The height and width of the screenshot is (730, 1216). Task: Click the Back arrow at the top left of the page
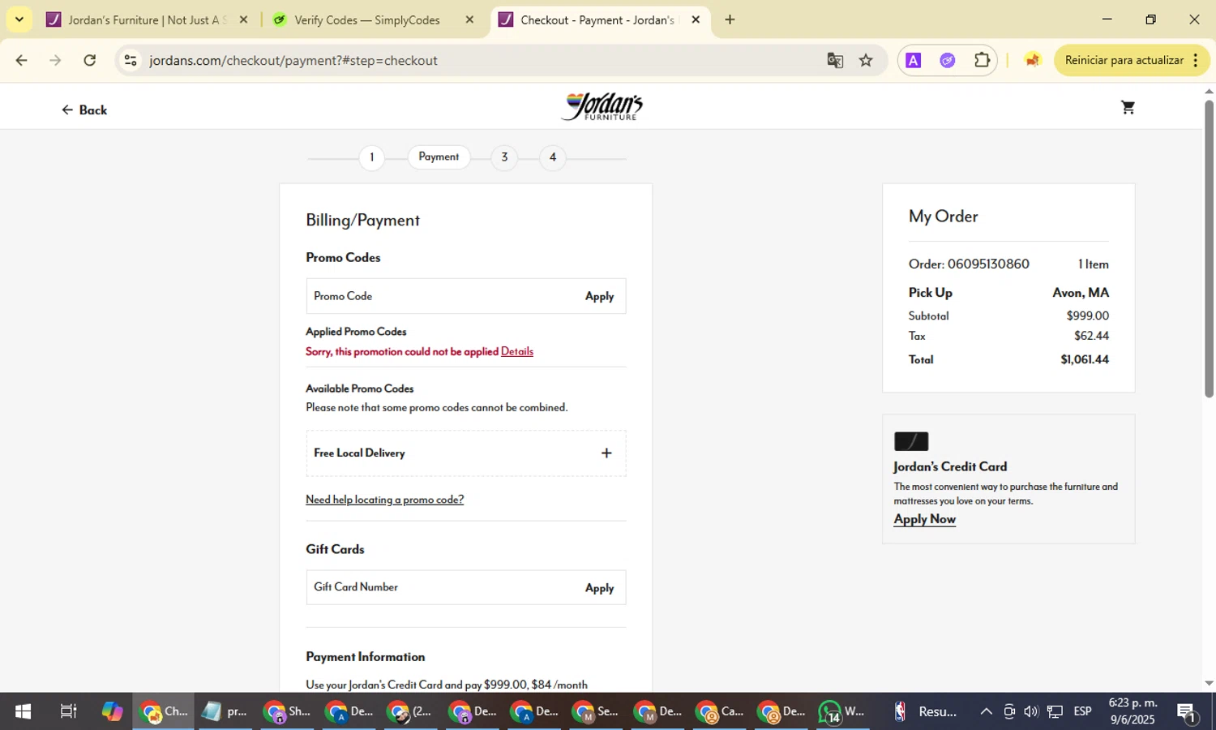[x=84, y=109]
